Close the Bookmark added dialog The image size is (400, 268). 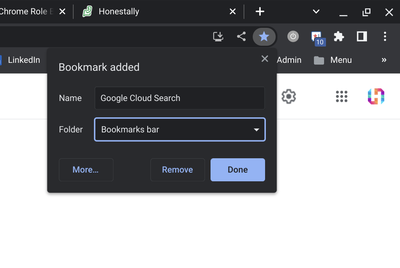coord(265,59)
